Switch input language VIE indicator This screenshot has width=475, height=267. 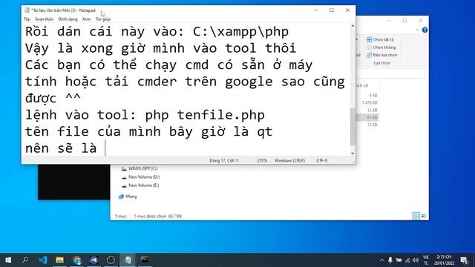tap(426, 260)
